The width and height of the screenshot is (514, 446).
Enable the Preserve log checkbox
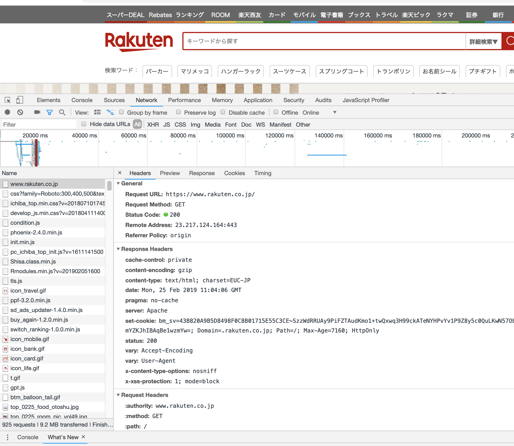pyautogui.click(x=178, y=112)
